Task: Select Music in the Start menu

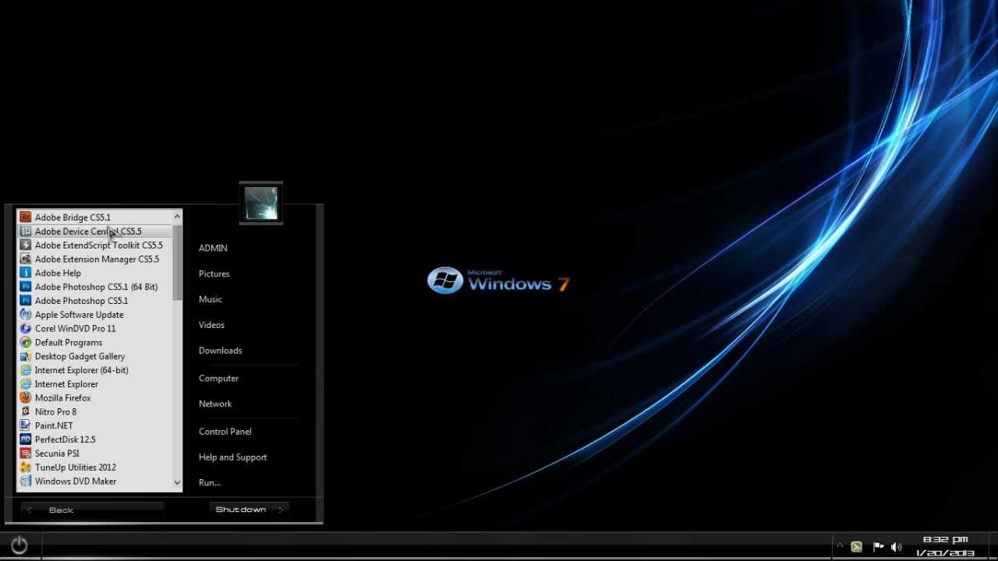Action: point(210,299)
